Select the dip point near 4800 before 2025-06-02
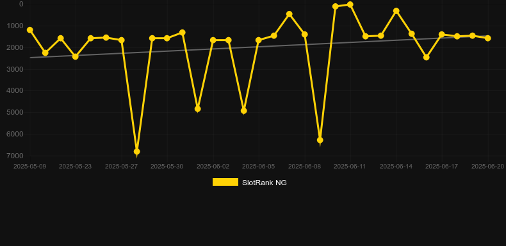 click(x=198, y=109)
